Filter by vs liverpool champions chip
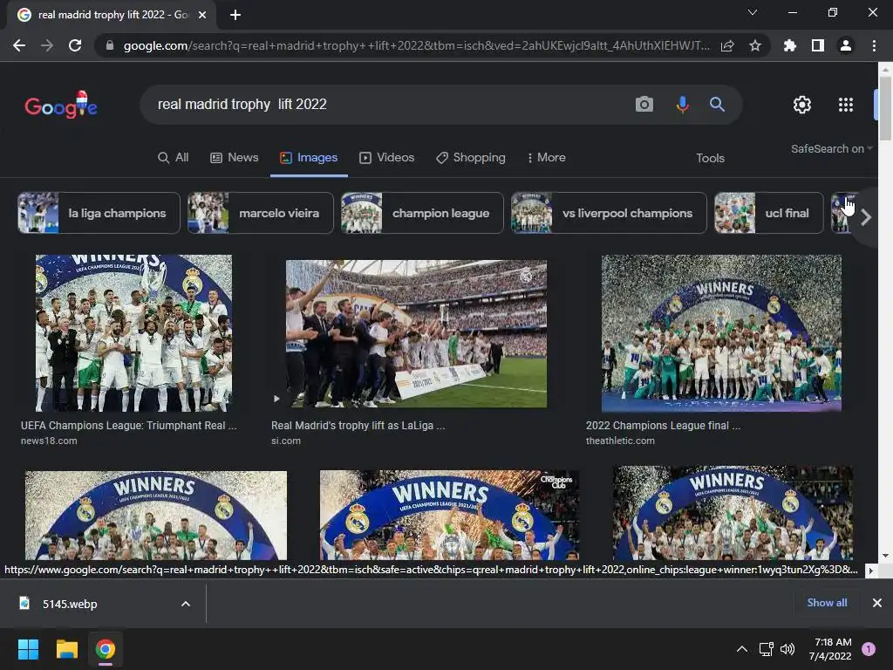The height and width of the screenshot is (670, 893). pyautogui.click(x=608, y=213)
